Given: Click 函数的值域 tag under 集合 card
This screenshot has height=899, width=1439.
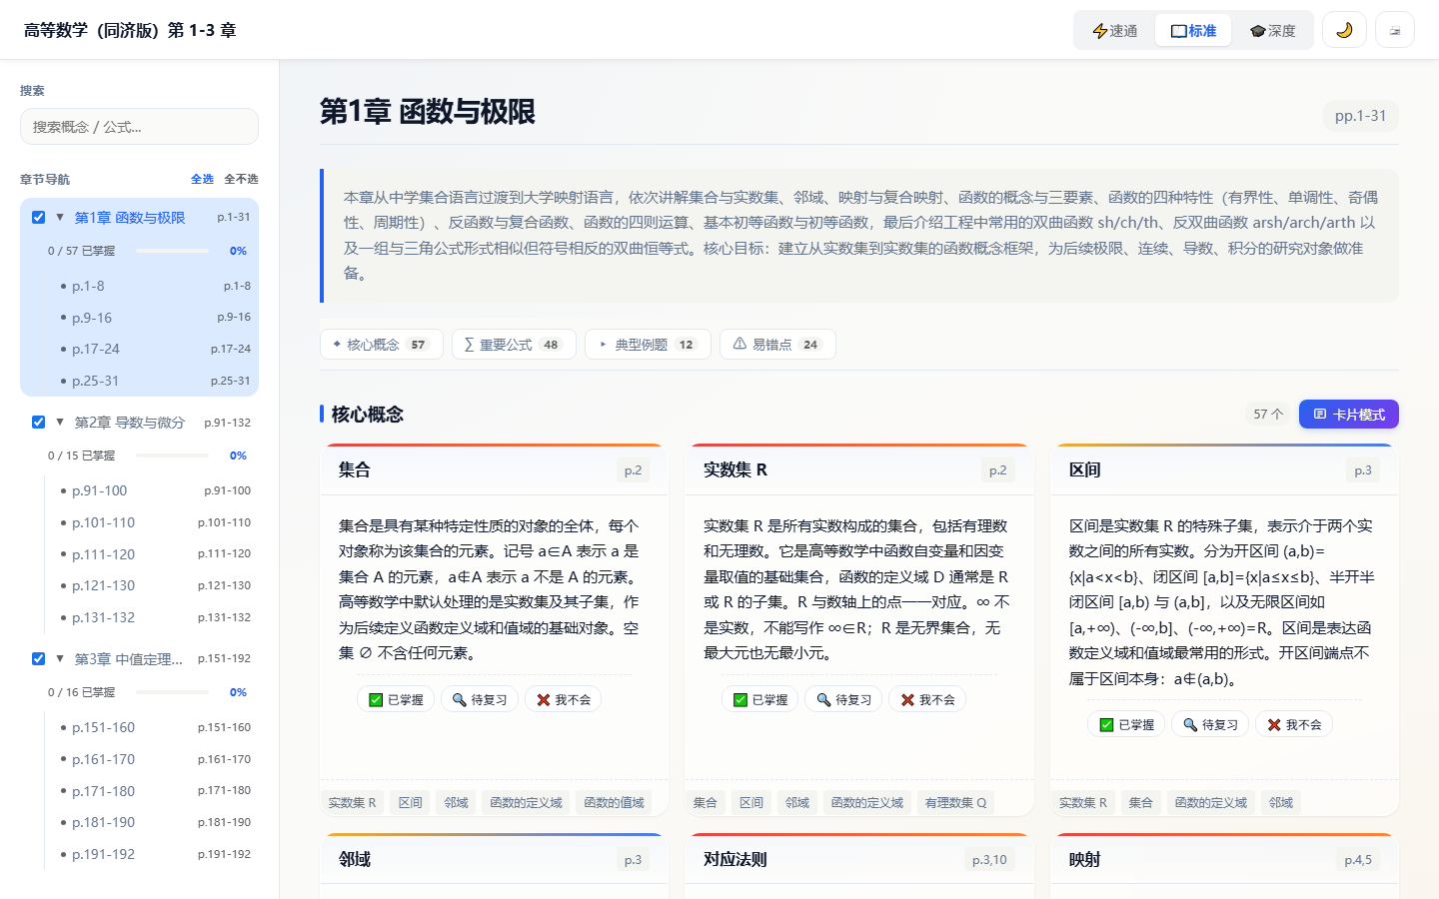Looking at the screenshot, I should [614, 802].
